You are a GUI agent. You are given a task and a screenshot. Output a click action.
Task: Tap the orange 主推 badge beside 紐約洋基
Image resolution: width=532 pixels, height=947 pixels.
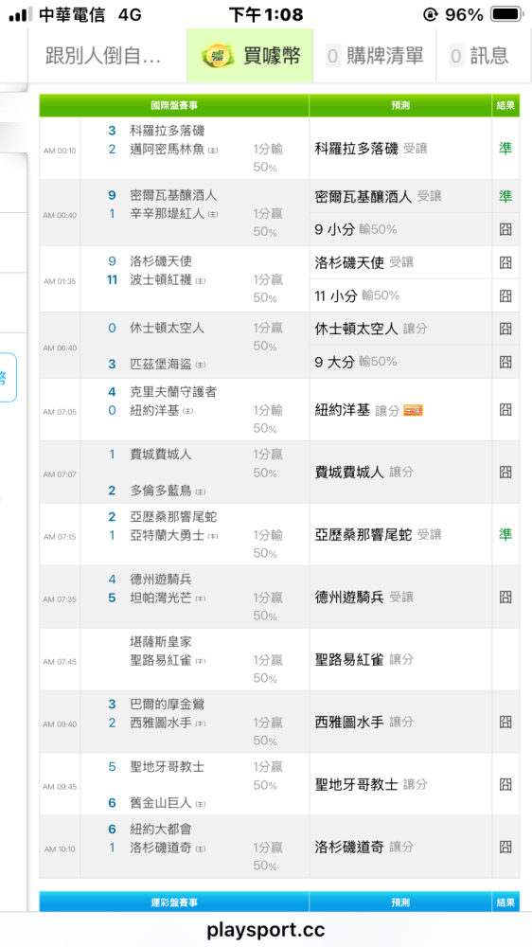[413, 411]
